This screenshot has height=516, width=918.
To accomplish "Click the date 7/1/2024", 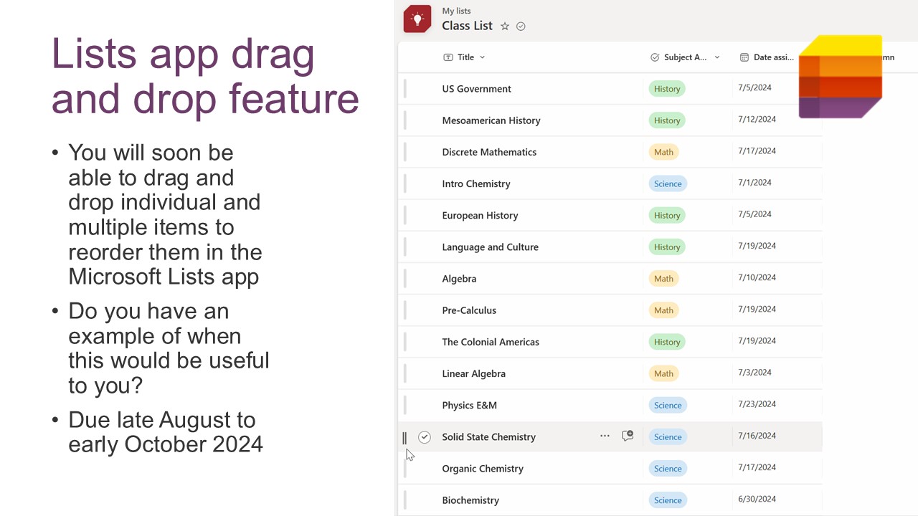I will click(x=754, y=182).
